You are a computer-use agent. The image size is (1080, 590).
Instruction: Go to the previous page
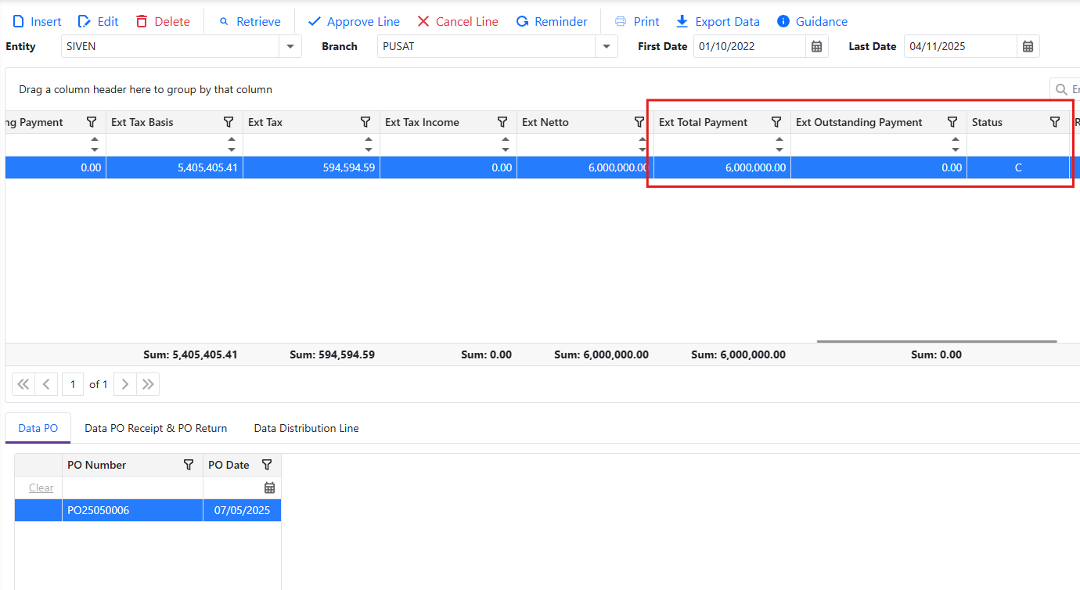pyautogui.click(x=46, y=384)
